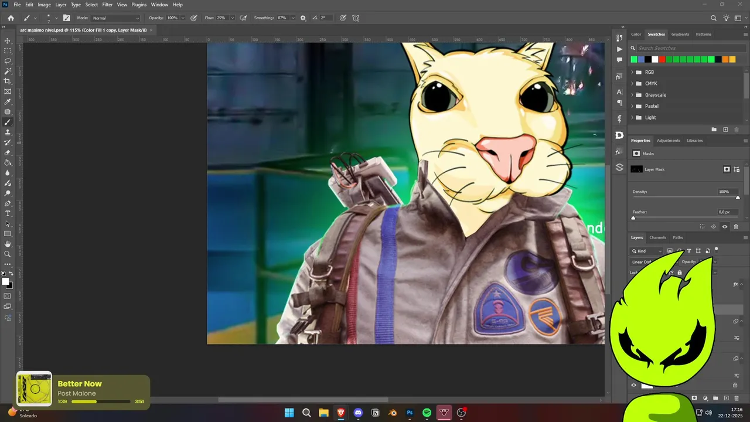Select the Eraser tool
Image resolution: width=750 pixels, height=422 pixels.
(8, 152)
